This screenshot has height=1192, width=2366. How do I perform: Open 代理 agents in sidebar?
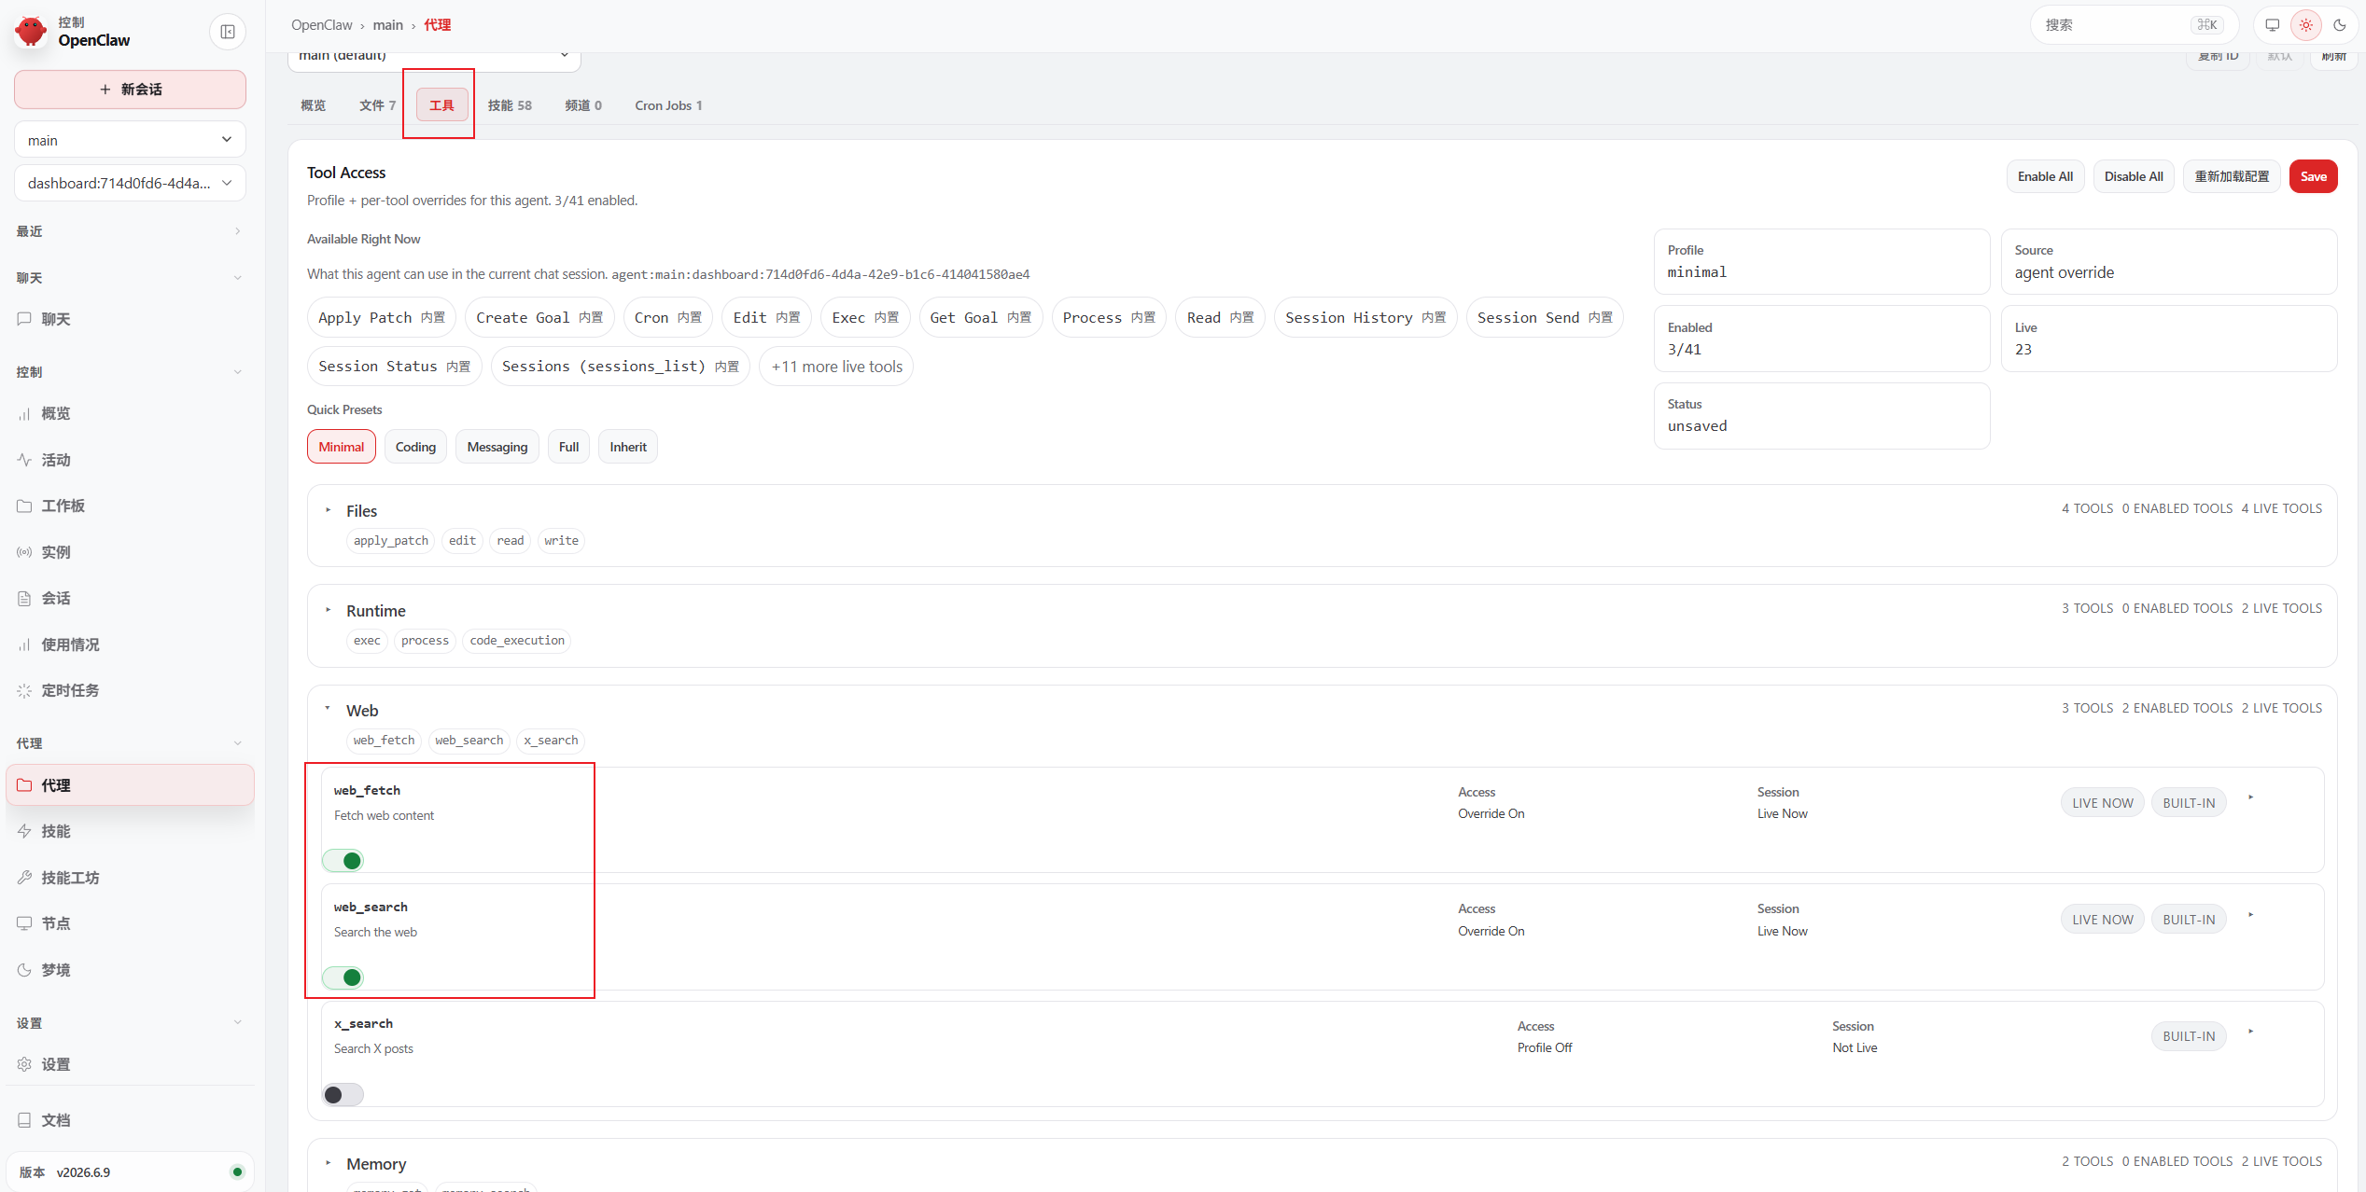[130, 785]
